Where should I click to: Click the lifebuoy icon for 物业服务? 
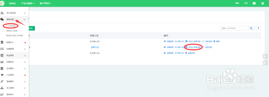pos(2,56)
